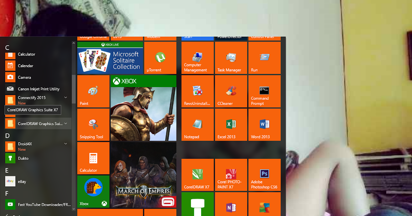Open the green Xbox app tile
This screenshot has height=216, width=412.
tap(93, 192)
